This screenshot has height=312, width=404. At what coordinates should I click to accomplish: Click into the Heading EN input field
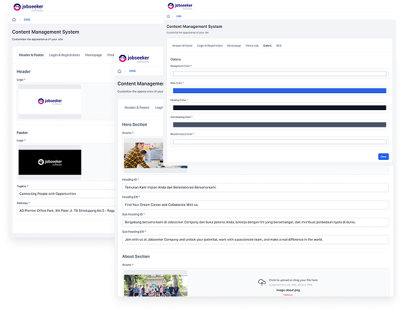255,205
